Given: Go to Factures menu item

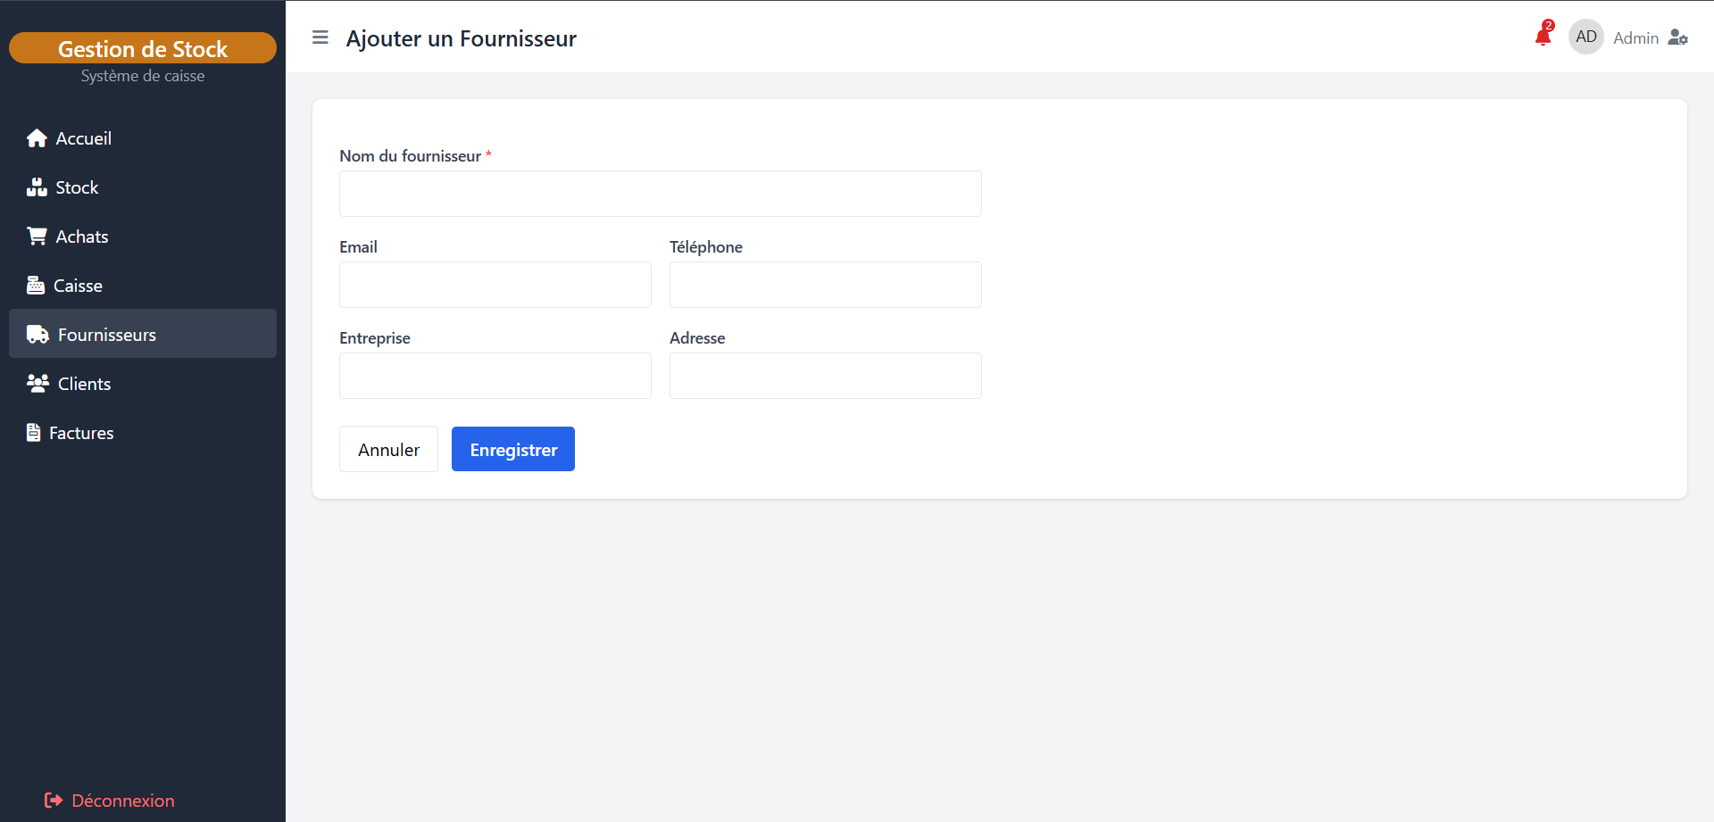Looking at the screenshot, I should coord(81,433).
